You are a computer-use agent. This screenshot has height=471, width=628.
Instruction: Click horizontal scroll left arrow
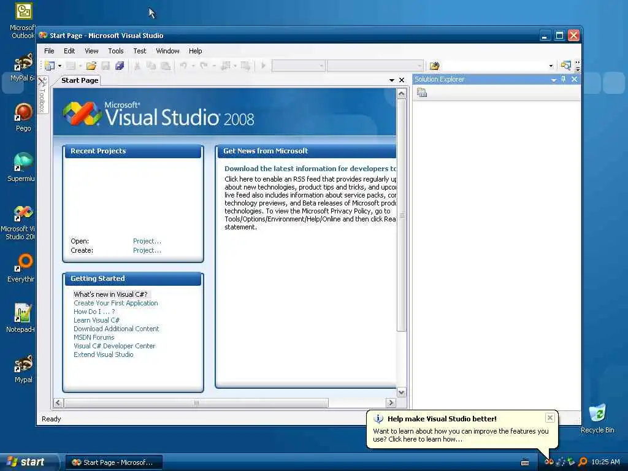58,402
